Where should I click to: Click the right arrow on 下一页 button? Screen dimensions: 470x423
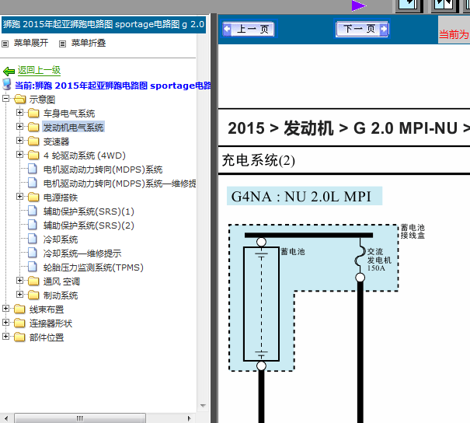coord(383,29)
